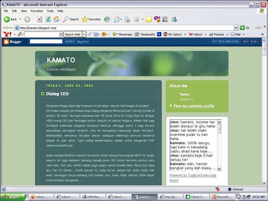Click the KAMATO blog header title

tap(61, 60)
